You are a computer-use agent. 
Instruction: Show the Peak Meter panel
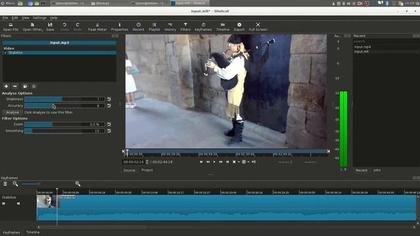click(x=97, y=27)
